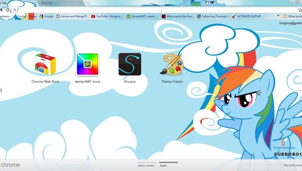This screenshot has width=302, height=171.
Task: Click the Theme Creator label
Action: coord(172,81)
